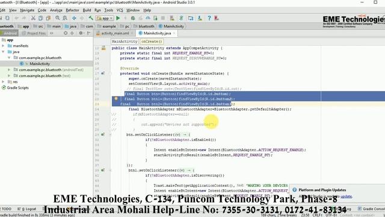Viewport: 385px width, 217px height.
Task: Select the Project Files view tab
Action: (x=34, y=33)
